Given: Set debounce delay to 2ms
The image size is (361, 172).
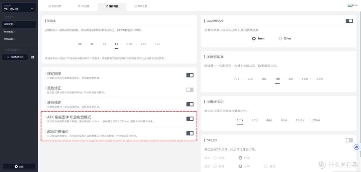Looking at the screenshot, I should 255,120.
